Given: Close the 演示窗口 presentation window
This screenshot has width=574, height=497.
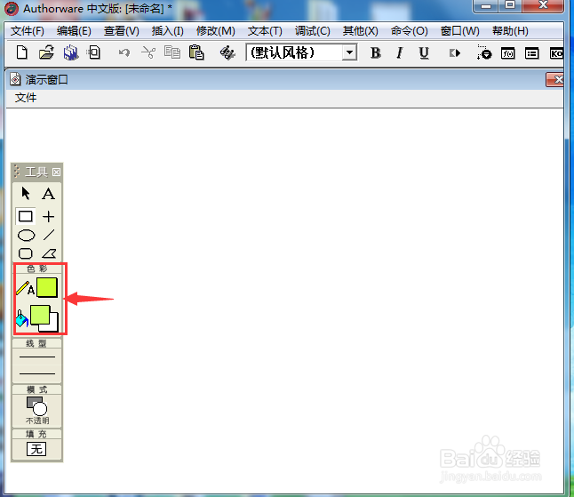Looking at the screenshot, I should [x=554, y=79].
